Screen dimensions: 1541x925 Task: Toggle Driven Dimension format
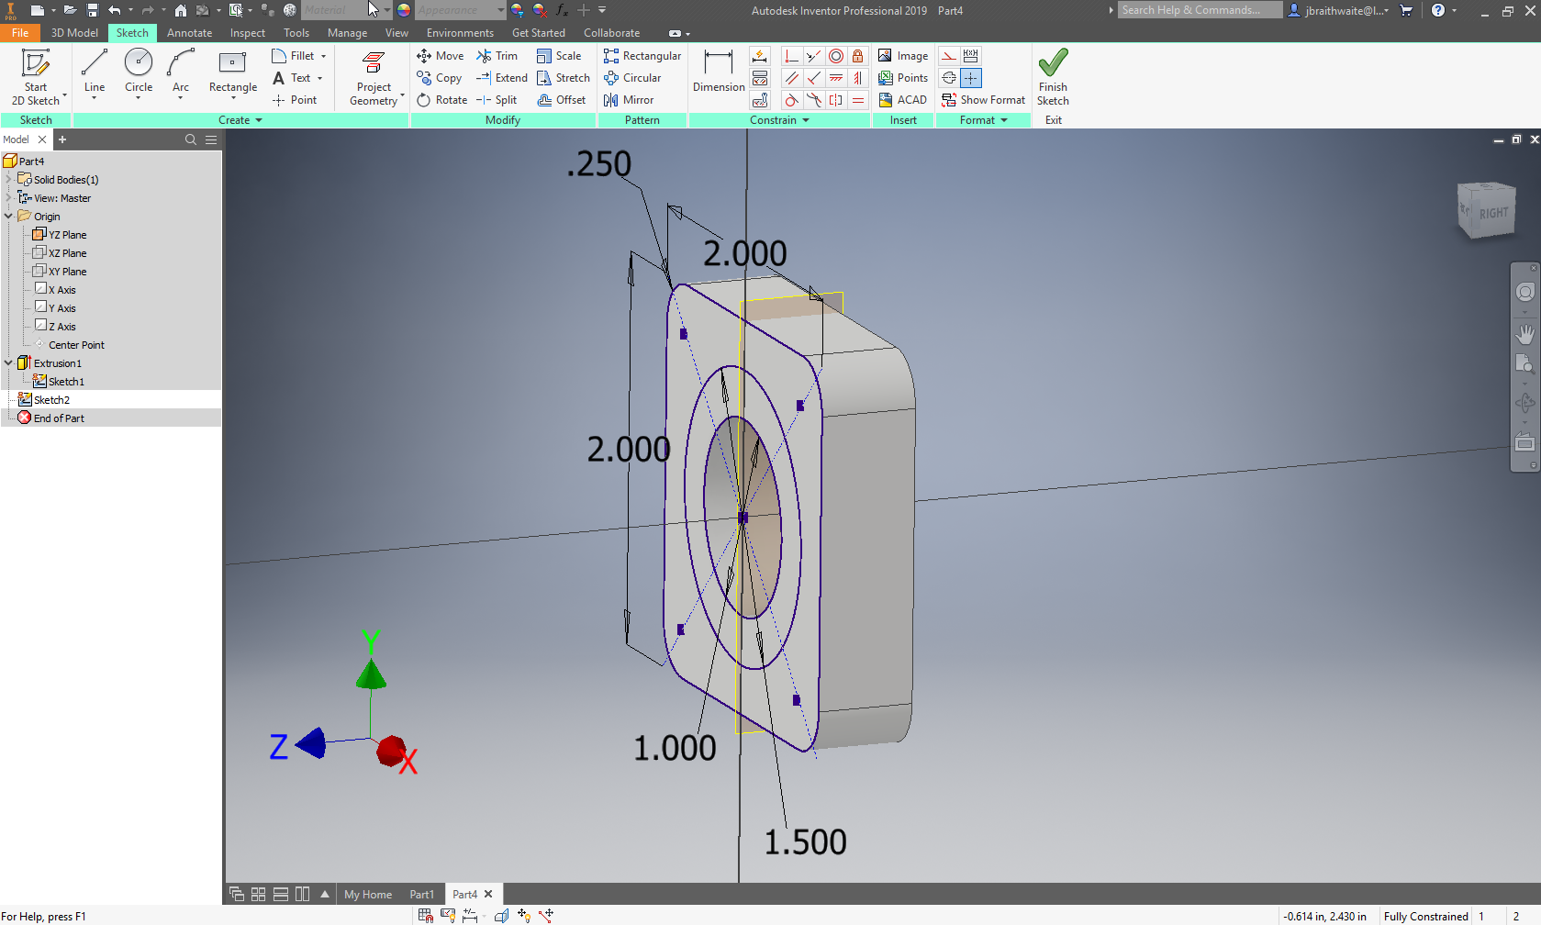971,56
